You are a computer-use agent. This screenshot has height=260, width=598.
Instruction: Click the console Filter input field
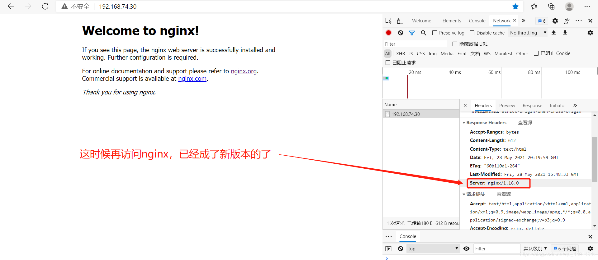click(497, 249)
